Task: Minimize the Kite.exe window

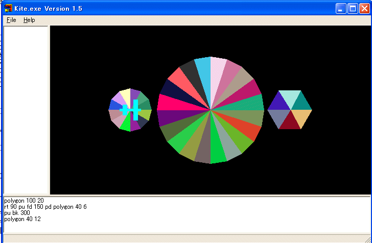Action: [x=341, y=9]
